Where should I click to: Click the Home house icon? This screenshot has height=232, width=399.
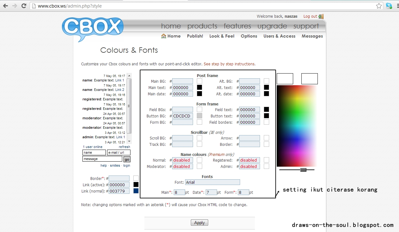tap(164, 36)
